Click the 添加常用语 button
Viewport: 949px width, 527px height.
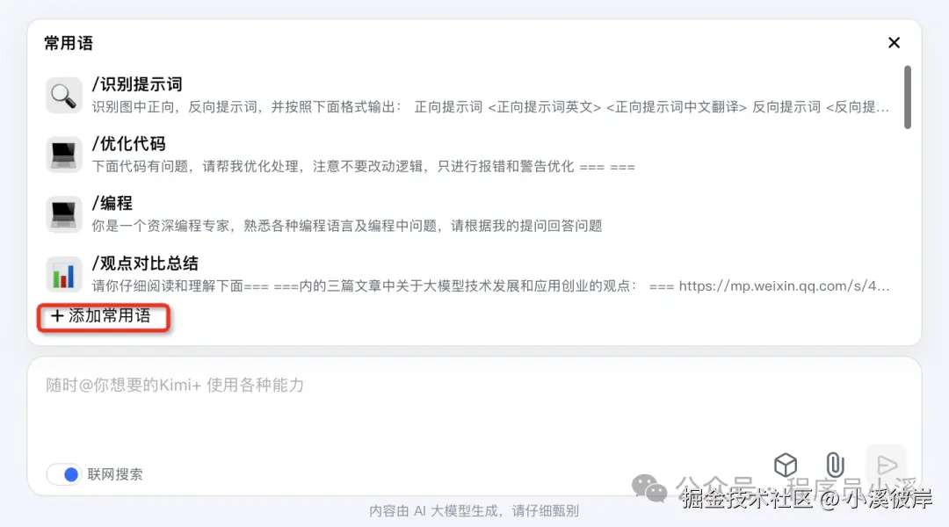(103, 316)
